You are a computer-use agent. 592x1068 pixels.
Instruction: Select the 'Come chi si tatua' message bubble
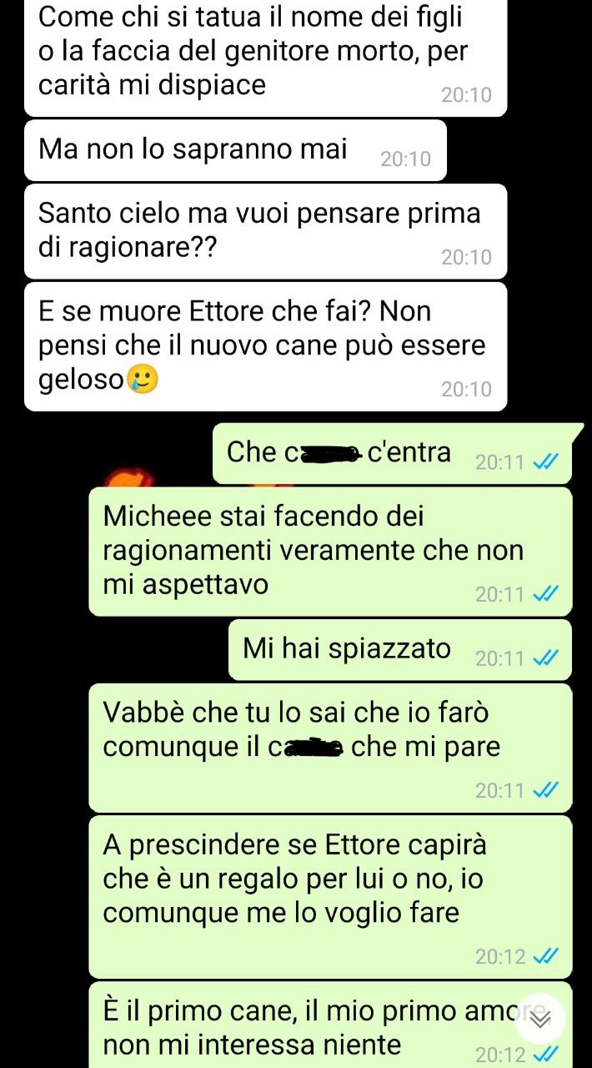266,57
